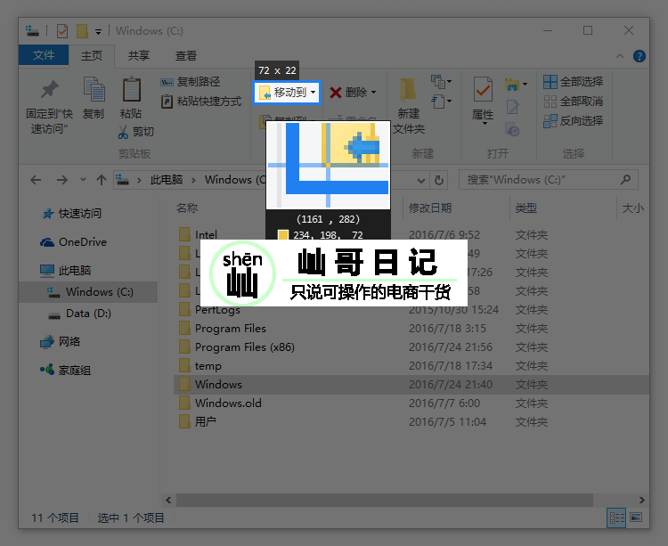Click the Properties quick access toolbar icon
The width and height of the screenshot is (668, 546).
(x=62, y=31)
